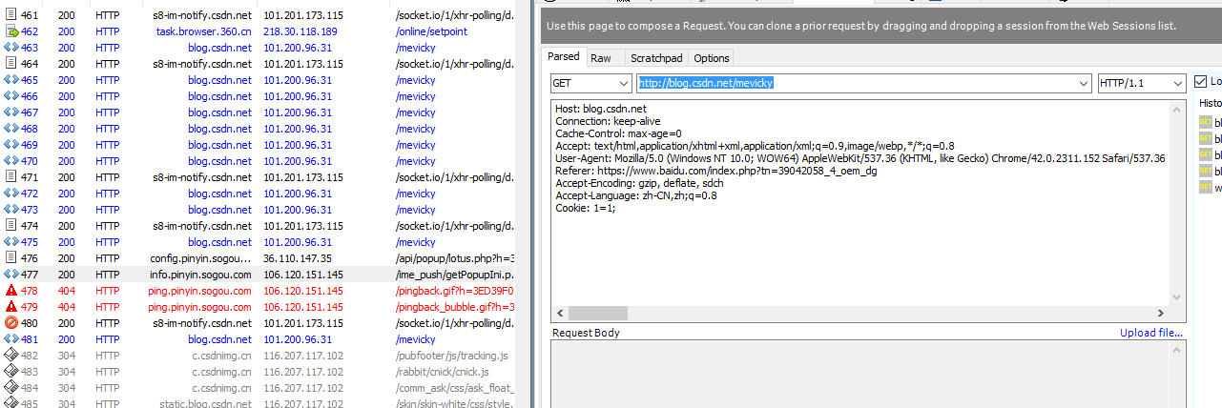
Task: Click the document icon of session 476
Action: pos(10,258)
